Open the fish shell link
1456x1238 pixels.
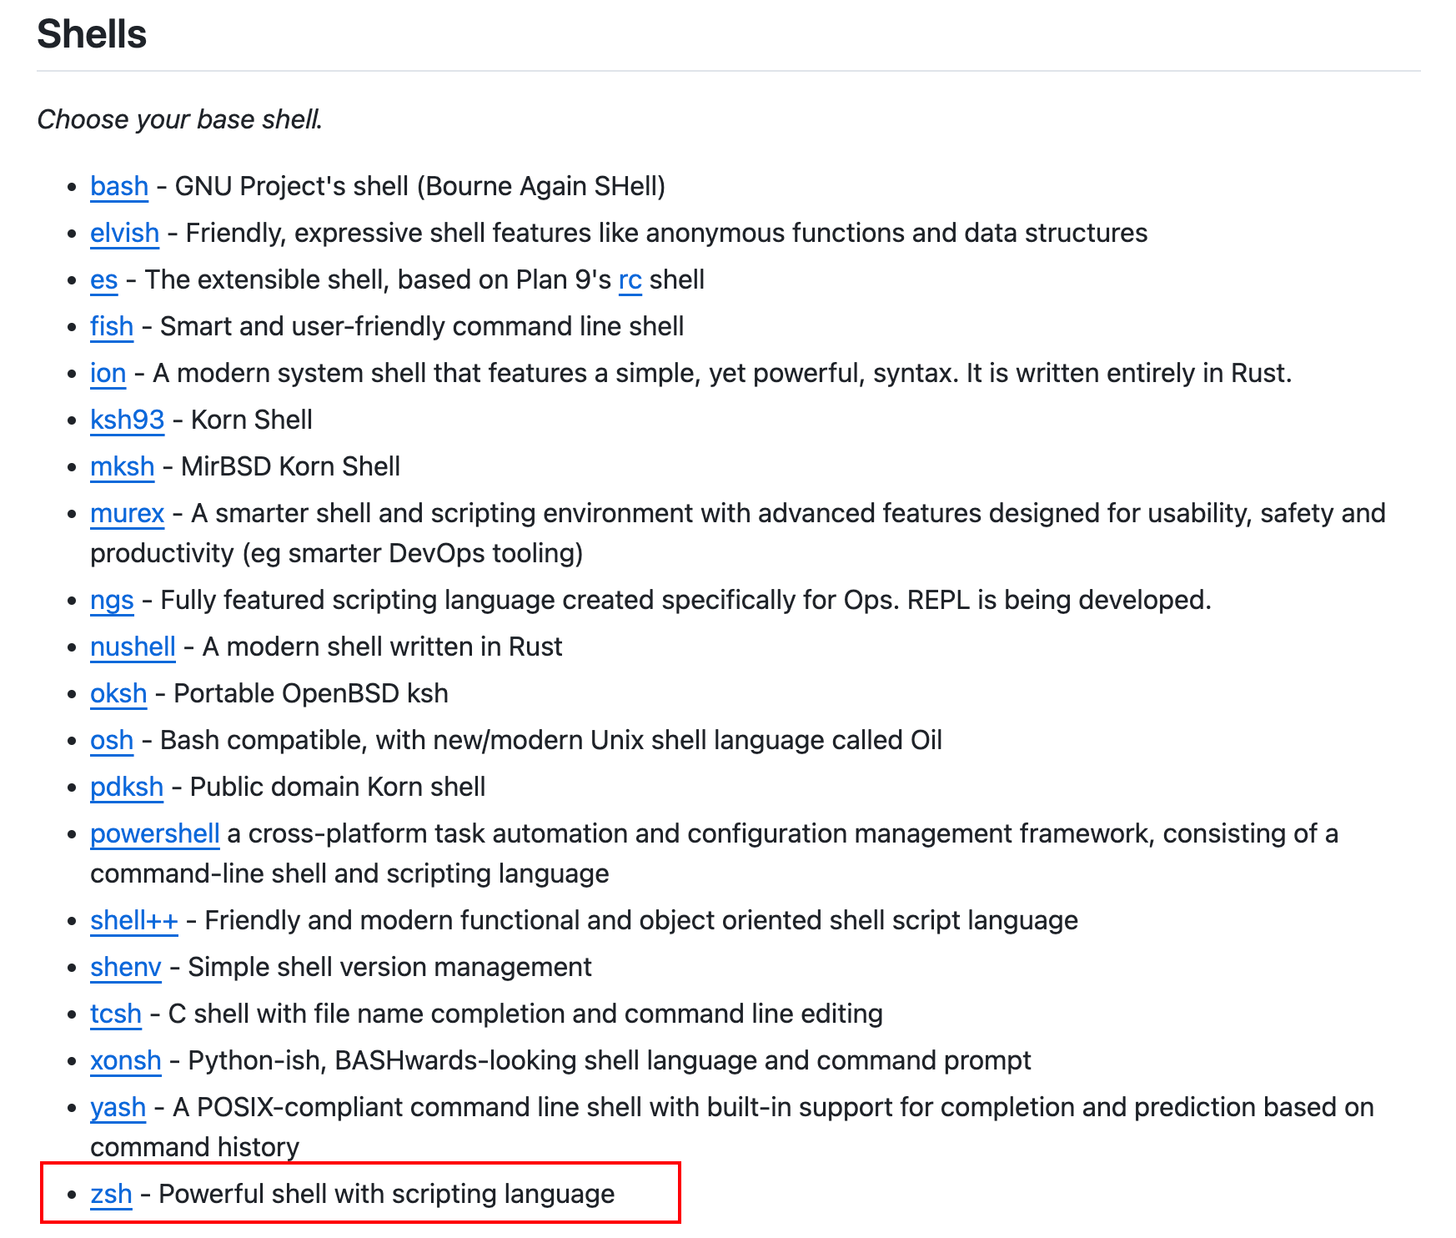coord(112,326)
